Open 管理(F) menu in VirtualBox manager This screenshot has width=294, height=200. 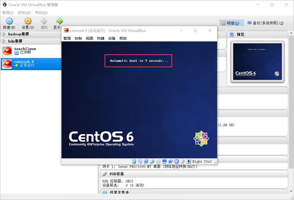tap(8, 12)
